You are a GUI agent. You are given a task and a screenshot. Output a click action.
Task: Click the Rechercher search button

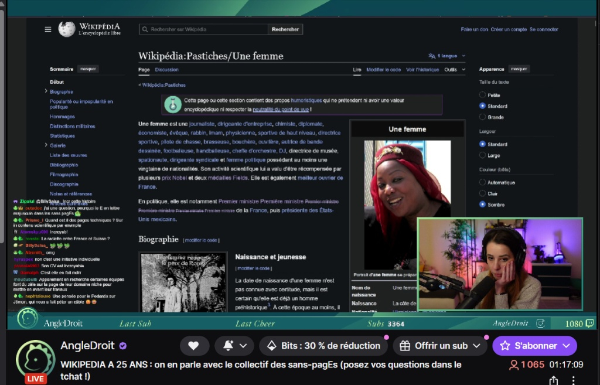pos(285,29)
